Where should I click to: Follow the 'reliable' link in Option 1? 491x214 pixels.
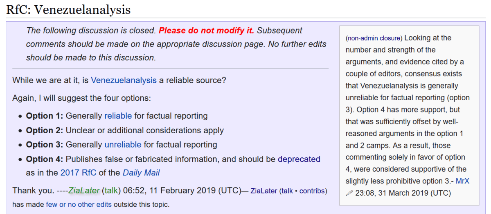[x=118, y=116]
